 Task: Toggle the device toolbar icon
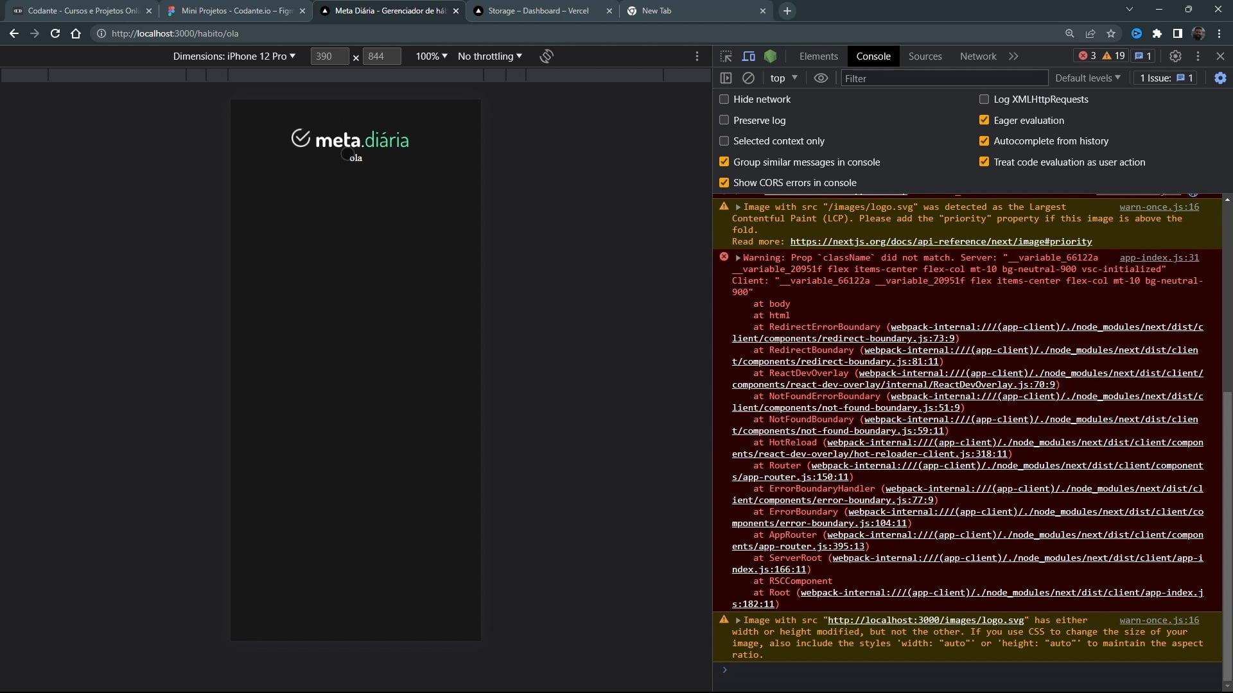point(748,56)
